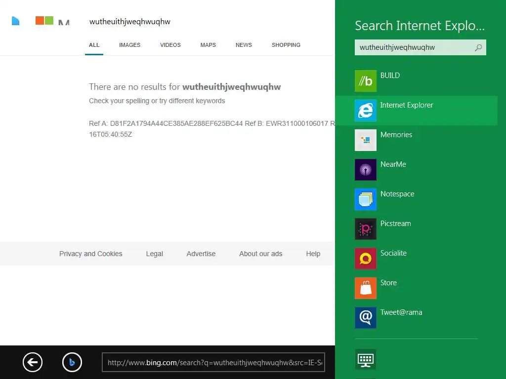Switch to the NEWS tab
The image size is (506, 379).
[244, 45]
